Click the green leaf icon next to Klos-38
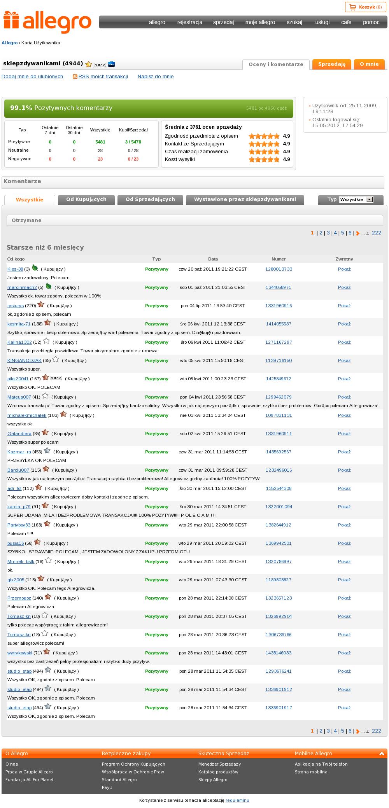Viewport: 389px width, 808px height. pos(35,268)
